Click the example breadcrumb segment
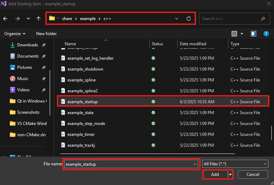 click(x=88, y=19)
